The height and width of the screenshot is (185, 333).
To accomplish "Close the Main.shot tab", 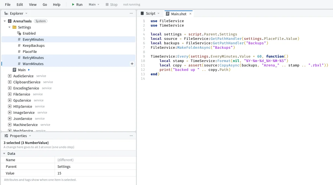I will pos(190,14).
